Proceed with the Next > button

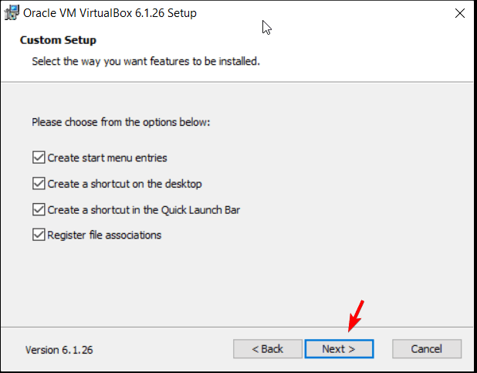[x=339, y=349]
